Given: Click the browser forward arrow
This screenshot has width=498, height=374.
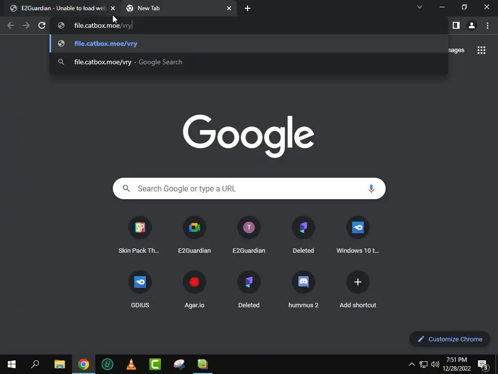Looking at the screenshot, I should pos(26,25).
